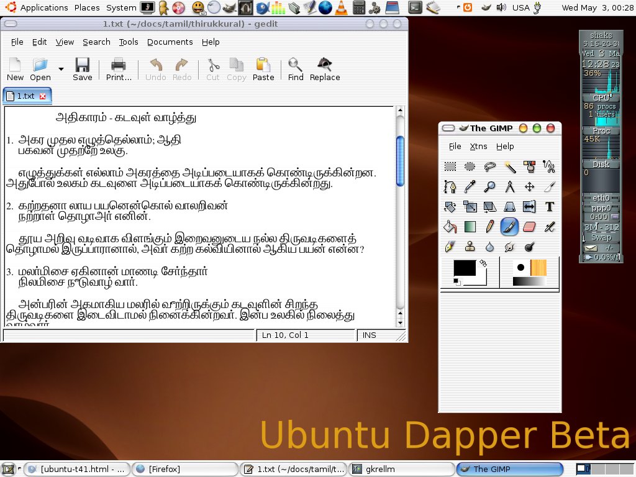Select the Rotate tool in GIMP

(450, 207)
